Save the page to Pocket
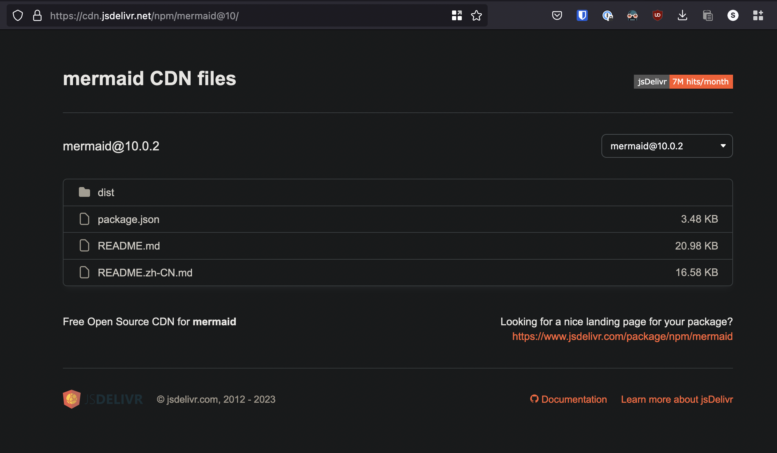 (557, 15)
